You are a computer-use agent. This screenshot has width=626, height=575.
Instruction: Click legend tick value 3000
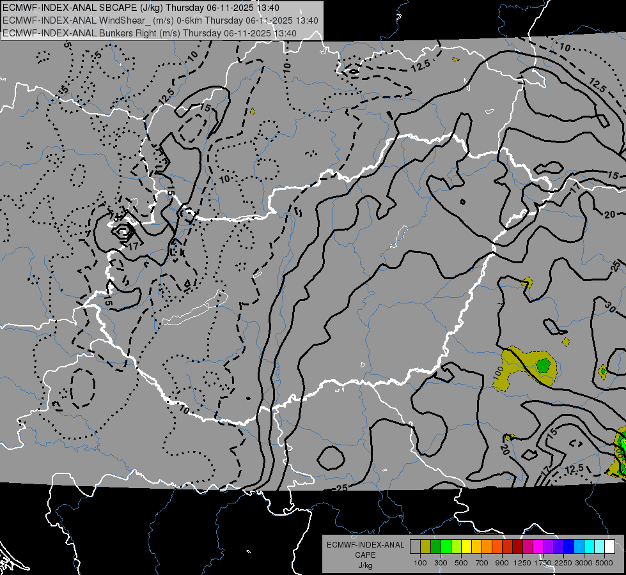[583, 563]
